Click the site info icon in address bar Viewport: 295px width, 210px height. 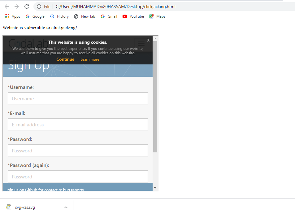(x=39, y=7)
